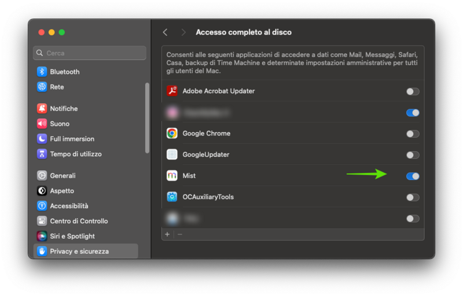Open Centro di Controllo settings

79,221
